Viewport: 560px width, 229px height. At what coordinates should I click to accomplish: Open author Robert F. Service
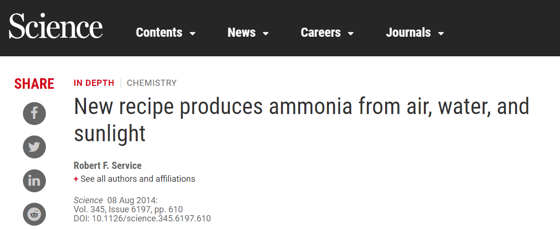point(108,166)
